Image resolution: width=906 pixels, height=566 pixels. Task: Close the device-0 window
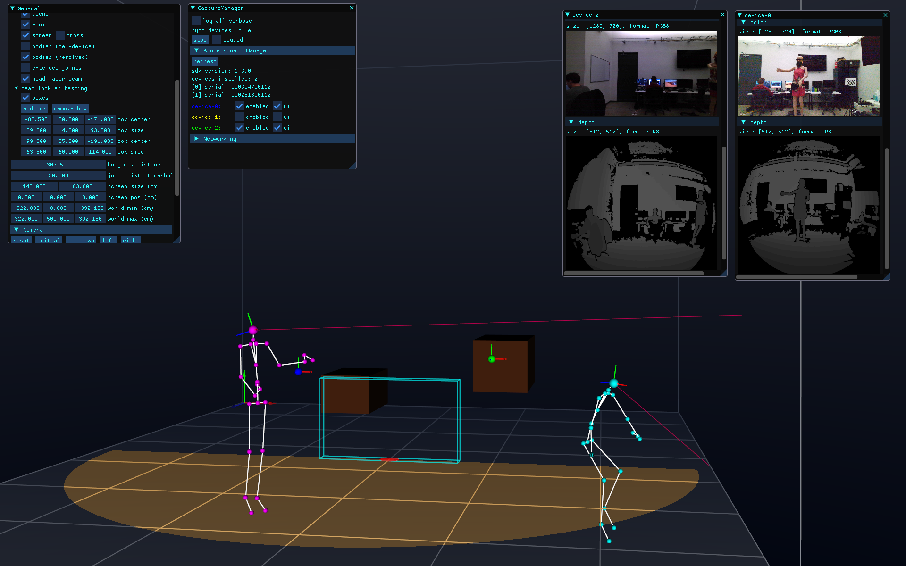[x=885, y=15]
